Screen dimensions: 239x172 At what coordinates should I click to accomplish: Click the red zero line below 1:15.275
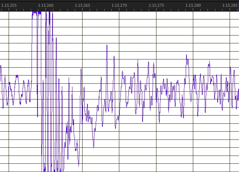coord(156,91)
